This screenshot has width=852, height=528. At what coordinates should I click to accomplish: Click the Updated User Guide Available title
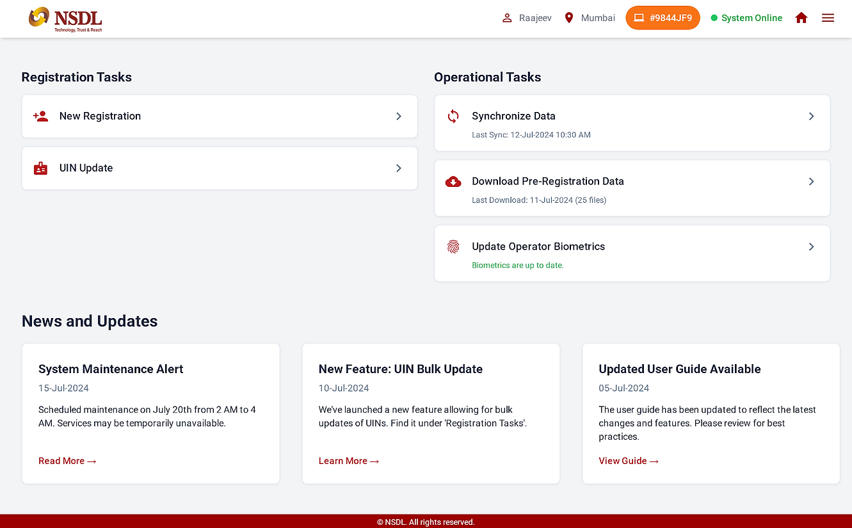[680, 369]
